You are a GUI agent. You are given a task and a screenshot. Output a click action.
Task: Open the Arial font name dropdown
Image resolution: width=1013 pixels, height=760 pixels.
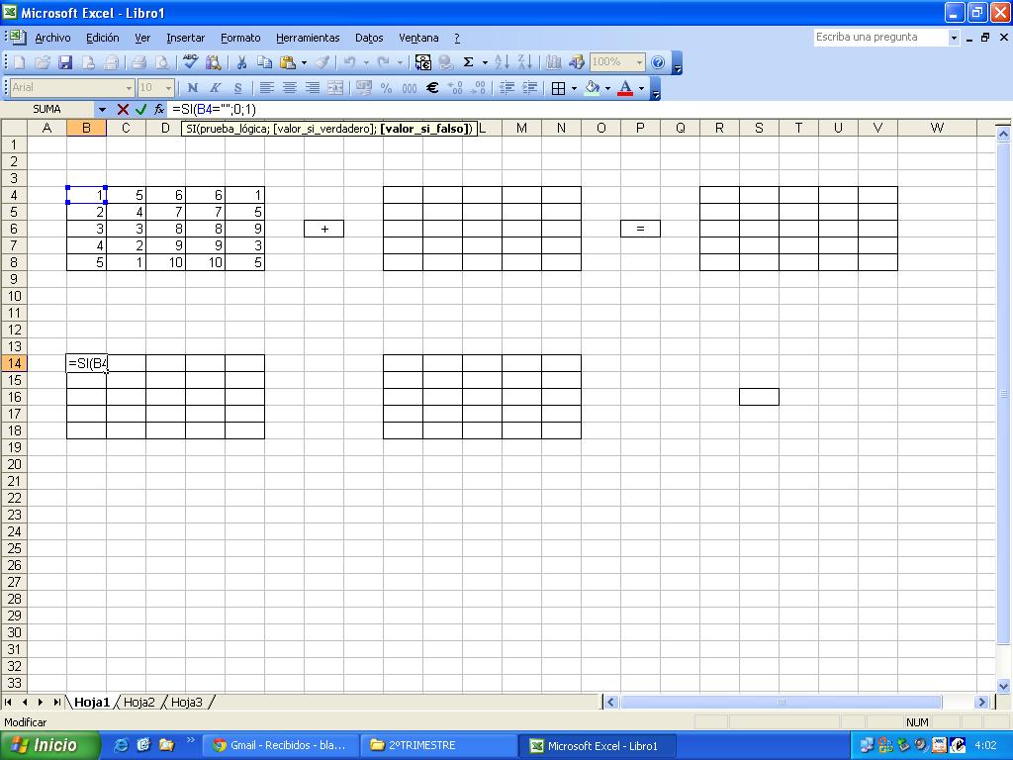point(129,88)
